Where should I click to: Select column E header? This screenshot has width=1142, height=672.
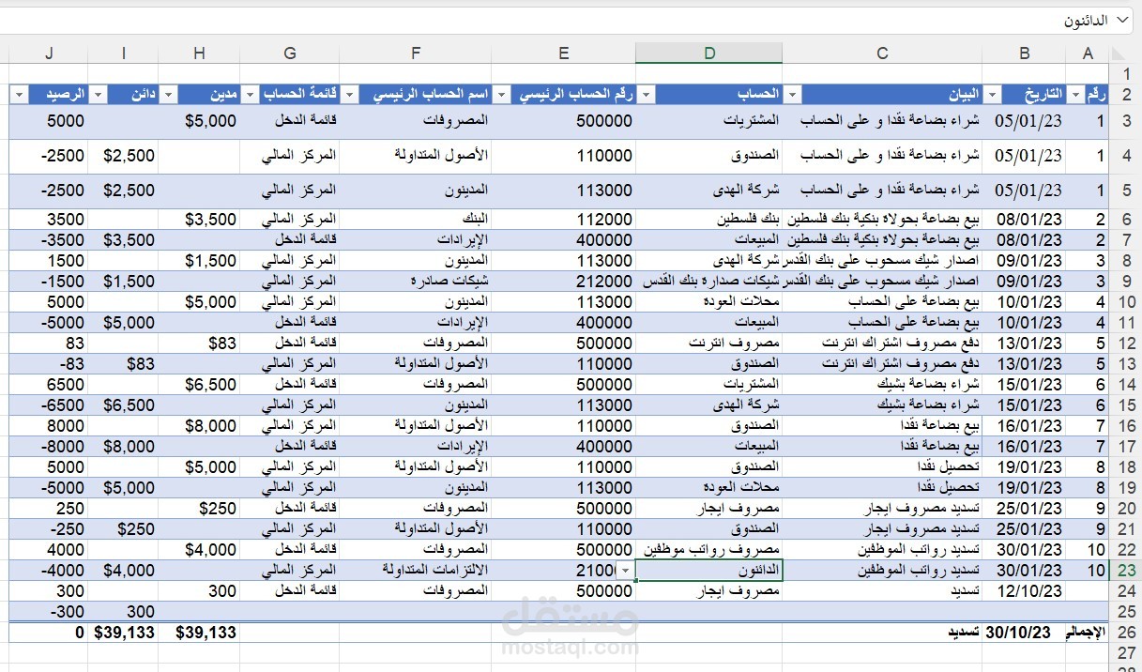(x=563, y=53)
